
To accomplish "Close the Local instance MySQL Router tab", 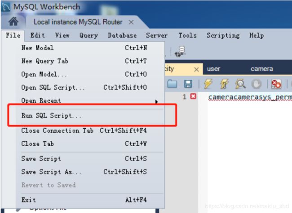I will [131, 22].
